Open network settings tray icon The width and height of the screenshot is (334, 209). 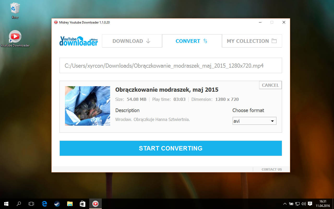pyautogui.click(x=297, y=204)
